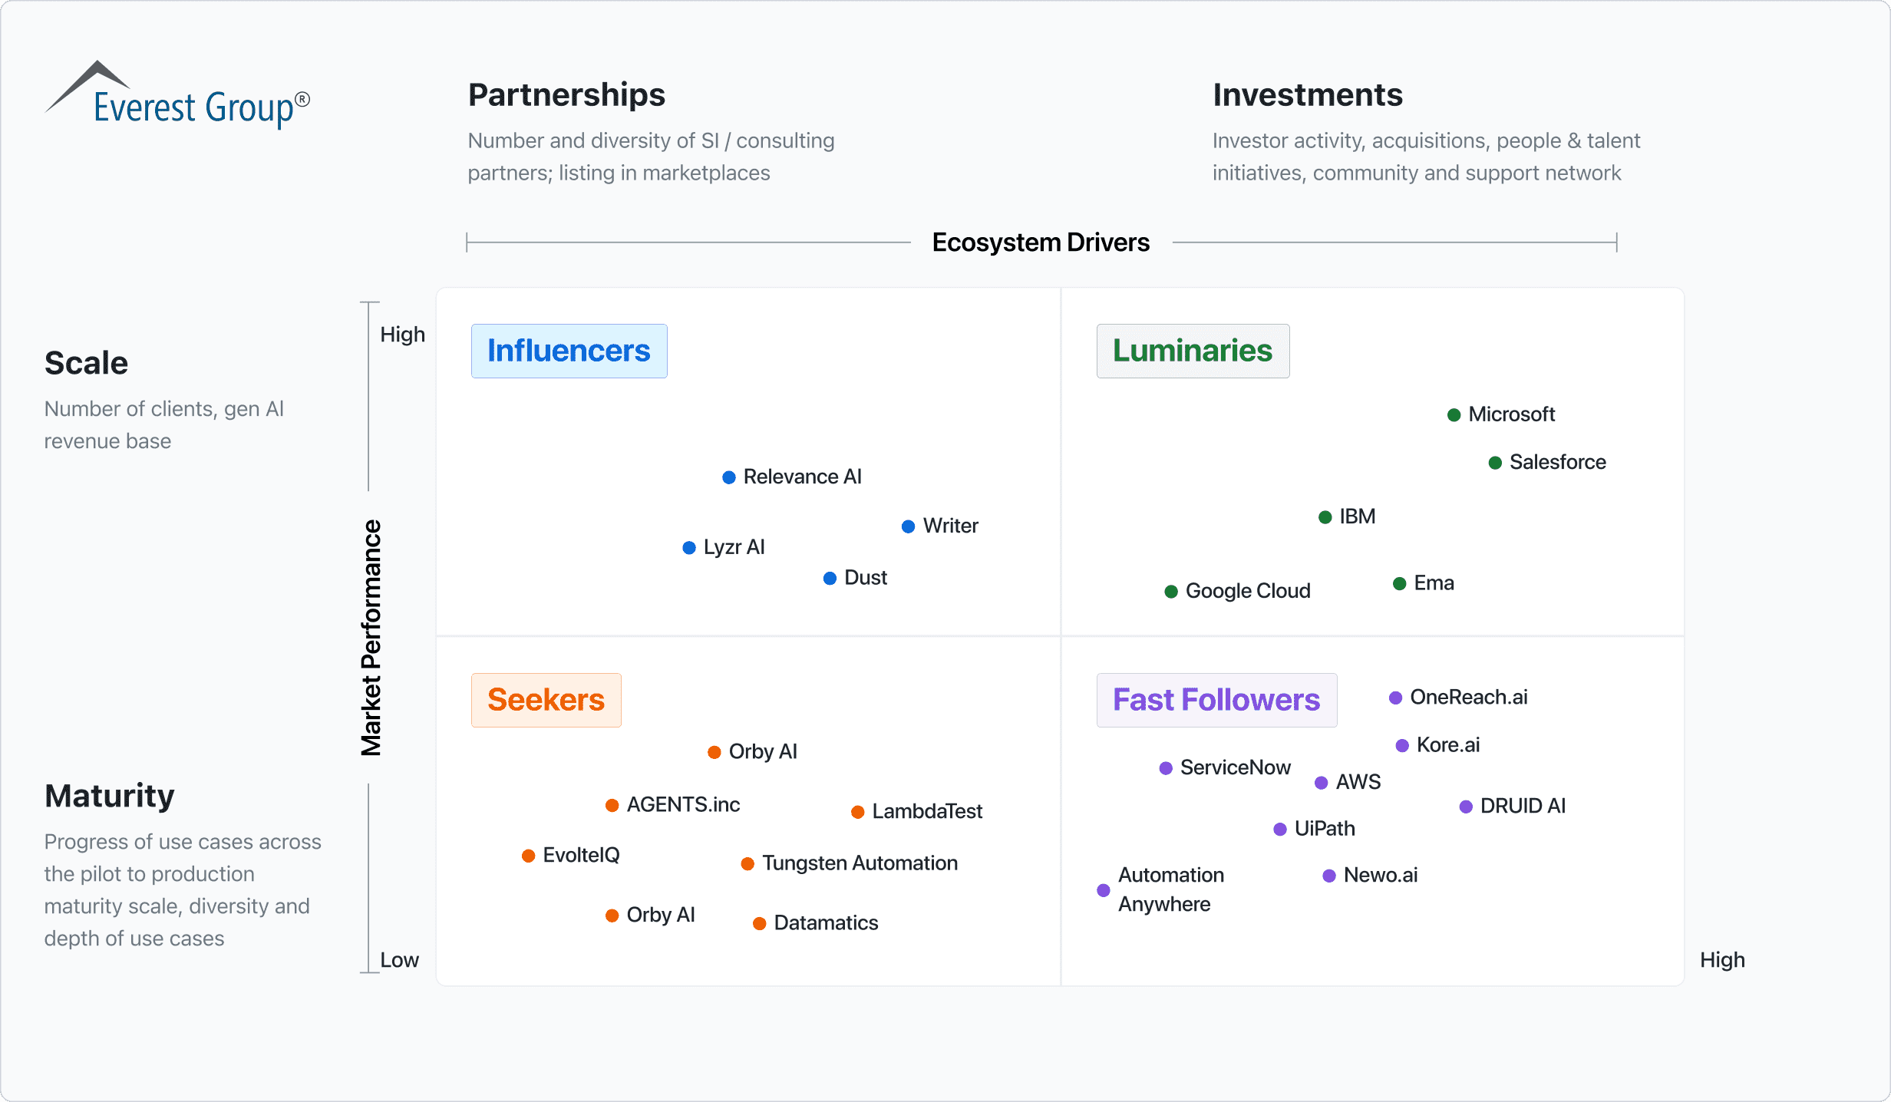Click the Ecosystem Drivers axis title
The height and width of the screenshot is (1102, 1891).
(x=1041, y=243)
